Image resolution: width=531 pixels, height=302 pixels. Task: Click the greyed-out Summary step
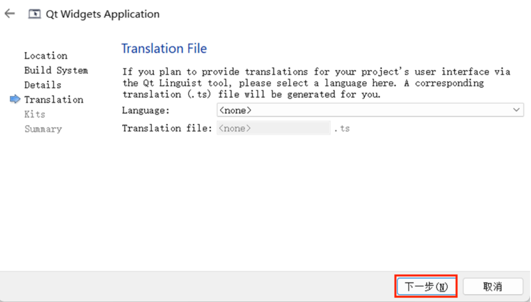tap(43, 129)
